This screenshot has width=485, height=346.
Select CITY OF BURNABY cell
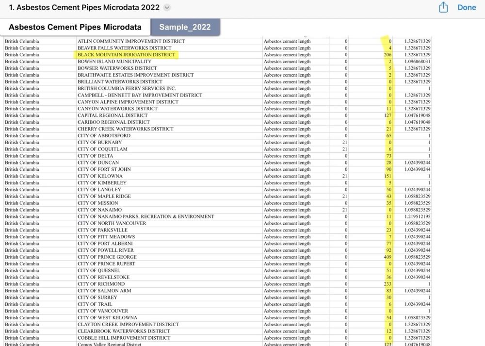[169, 142]
